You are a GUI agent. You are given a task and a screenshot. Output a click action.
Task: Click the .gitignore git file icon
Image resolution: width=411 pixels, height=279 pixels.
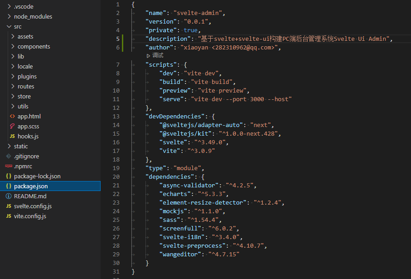tap(9, 156)
